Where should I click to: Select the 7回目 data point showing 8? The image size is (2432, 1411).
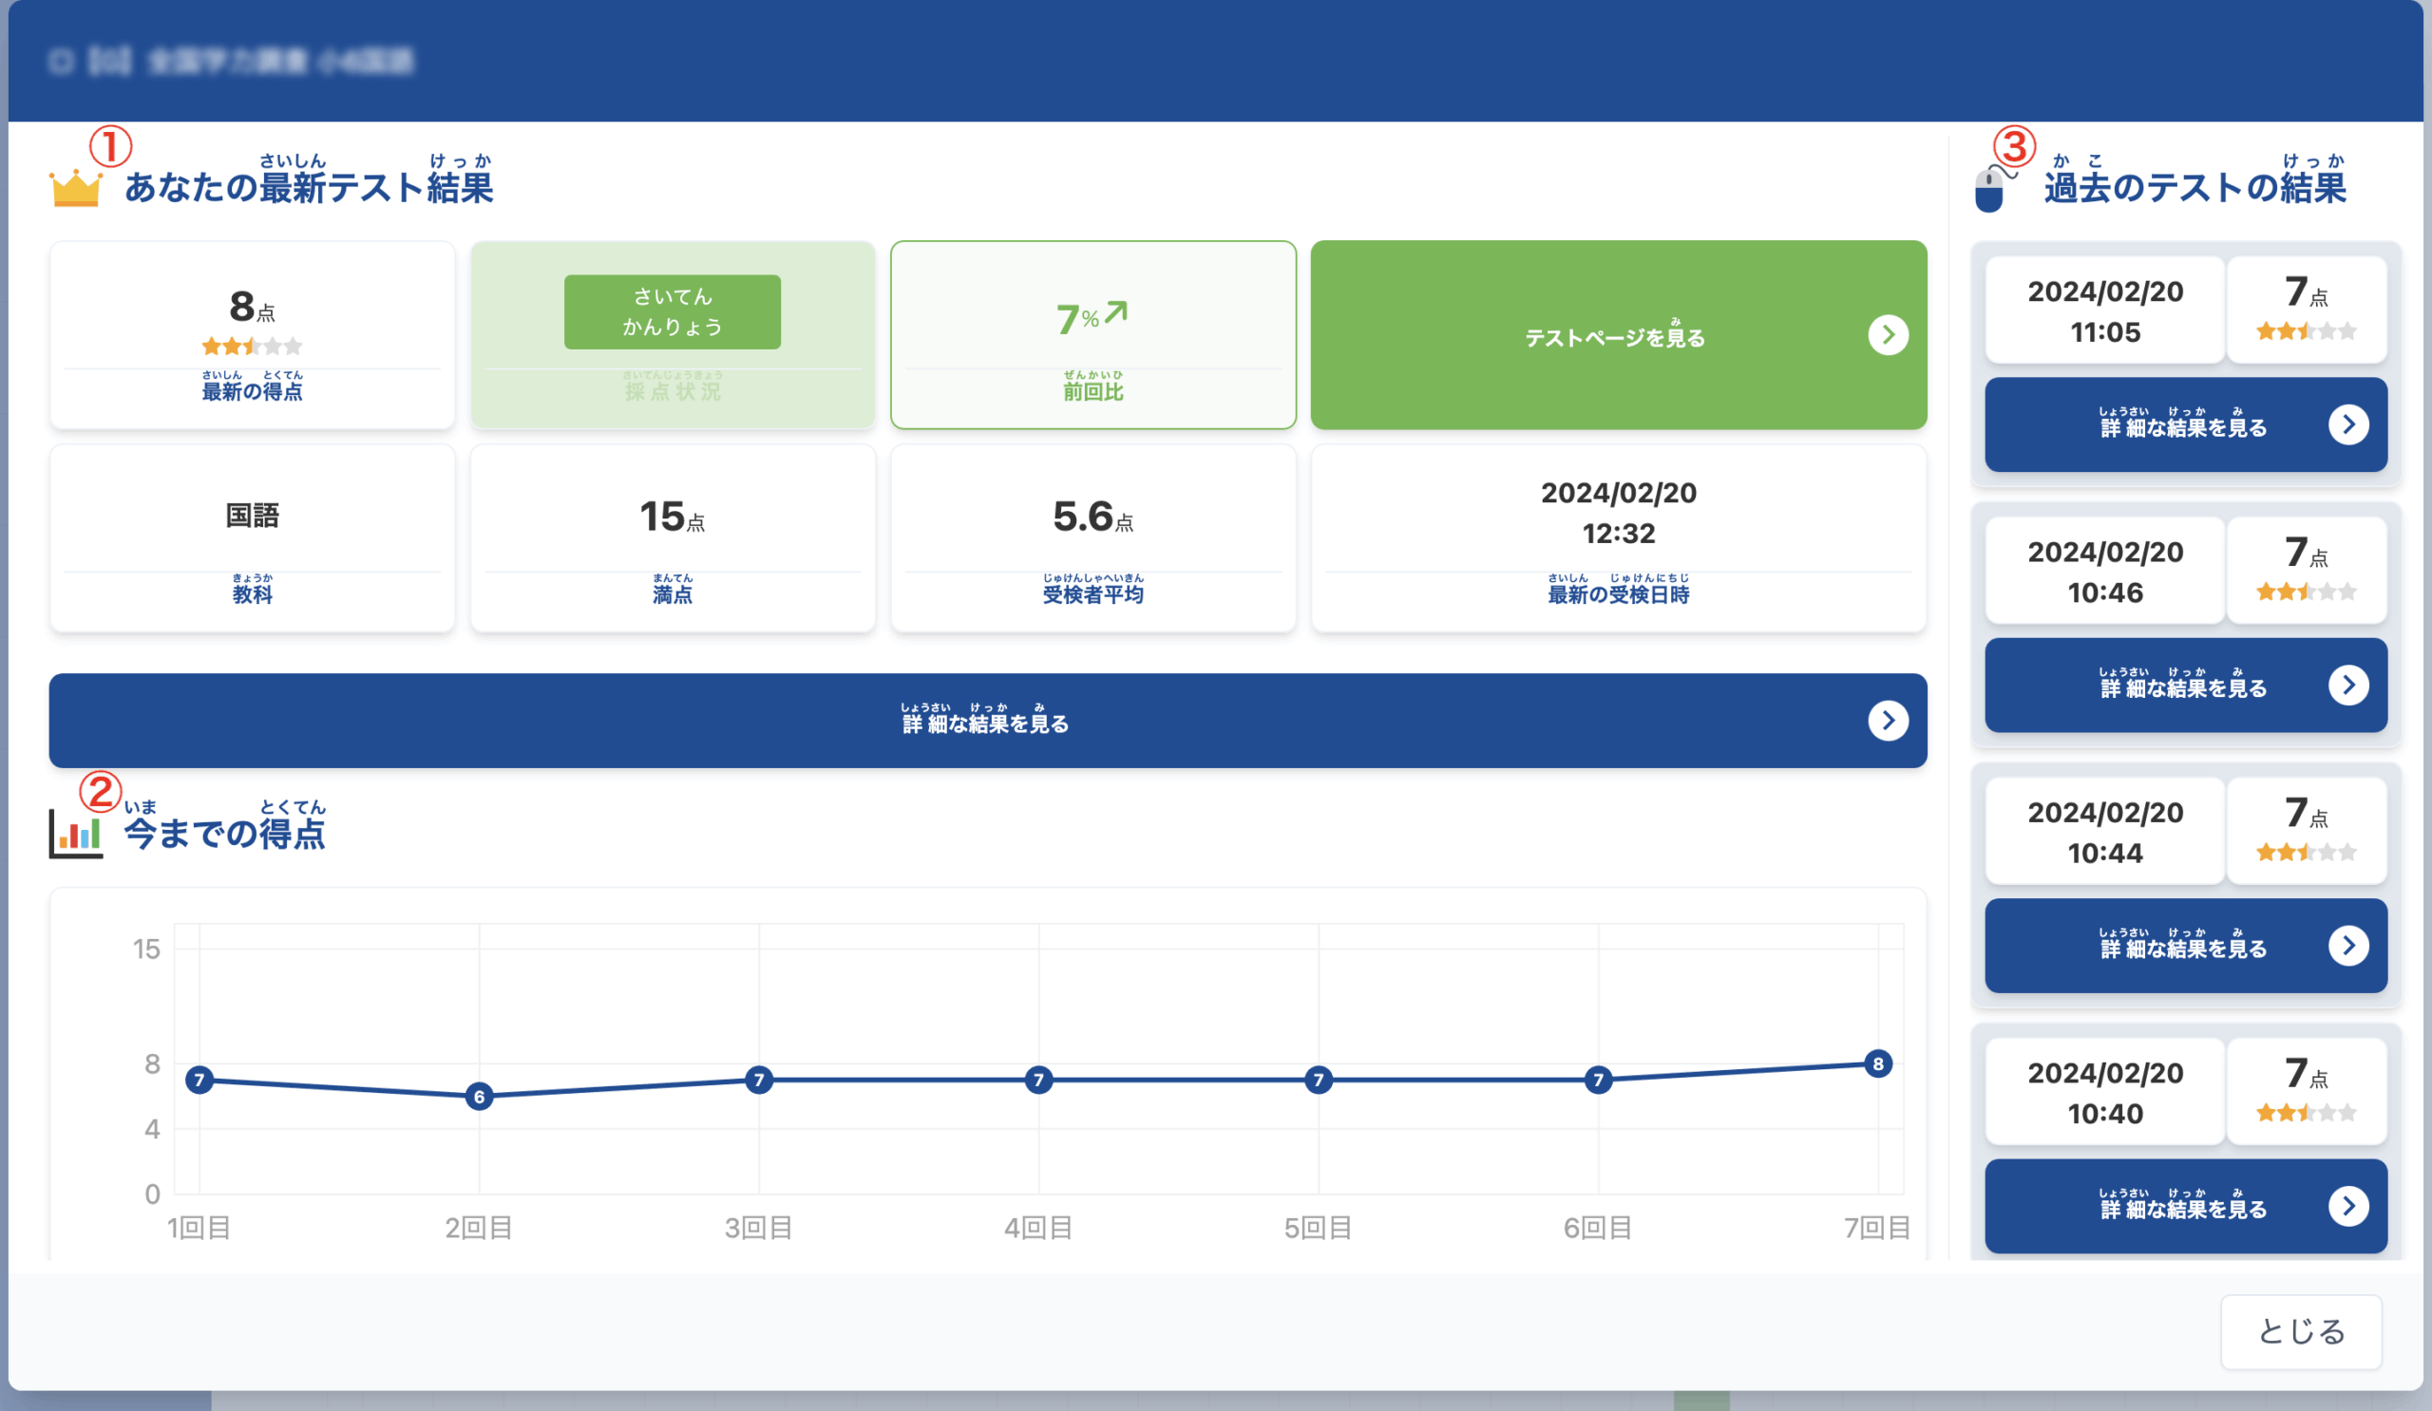(1877, 1063)
